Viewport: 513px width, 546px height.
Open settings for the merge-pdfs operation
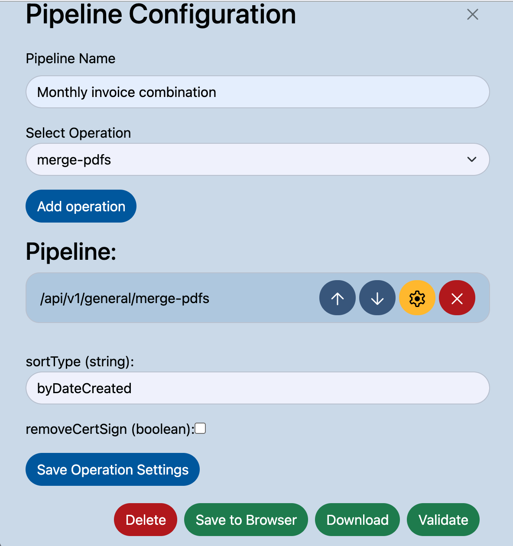(x=417, y=297)
